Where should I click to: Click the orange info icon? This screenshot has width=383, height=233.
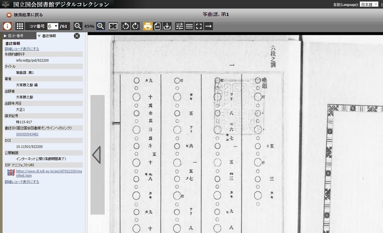coord(7,26)
